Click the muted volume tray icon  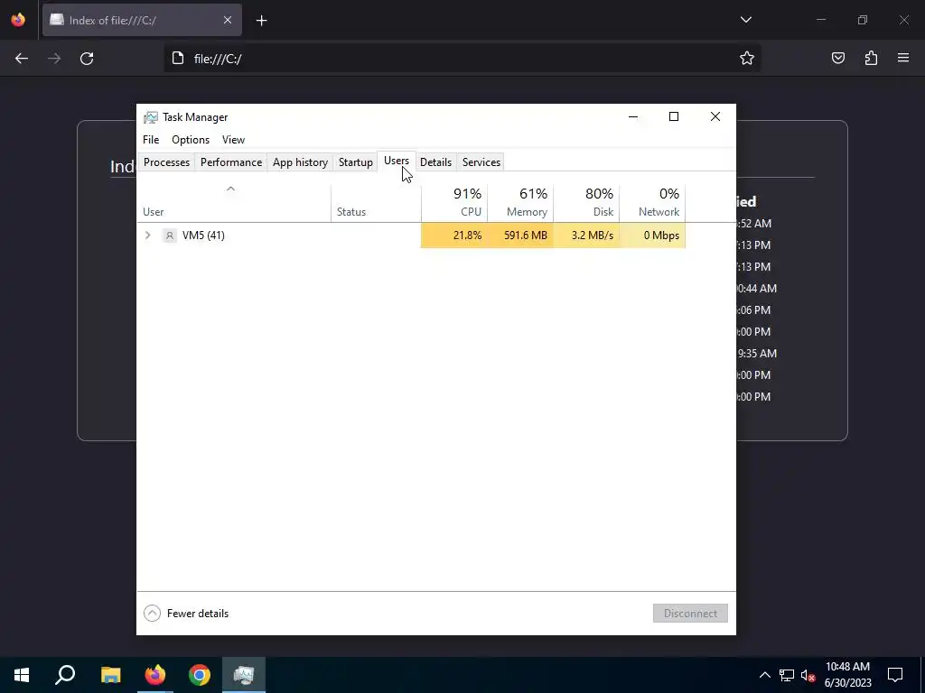(808, 675)
